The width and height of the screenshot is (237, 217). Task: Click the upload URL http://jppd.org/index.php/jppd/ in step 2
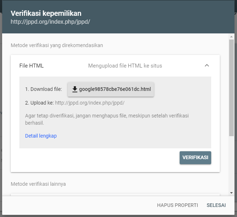90,103
